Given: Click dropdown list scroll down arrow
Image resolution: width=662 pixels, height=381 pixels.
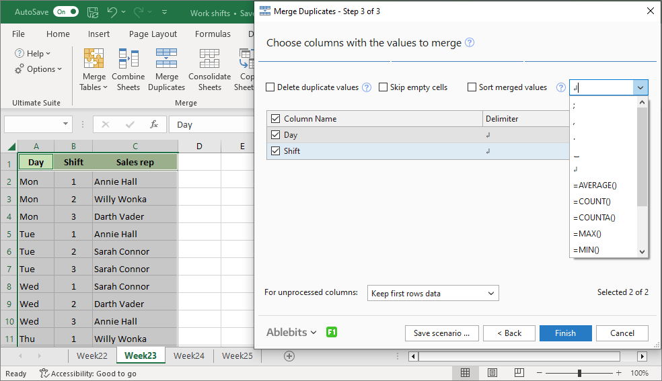Looking at the screenshot, I should (x=642, y=251).
